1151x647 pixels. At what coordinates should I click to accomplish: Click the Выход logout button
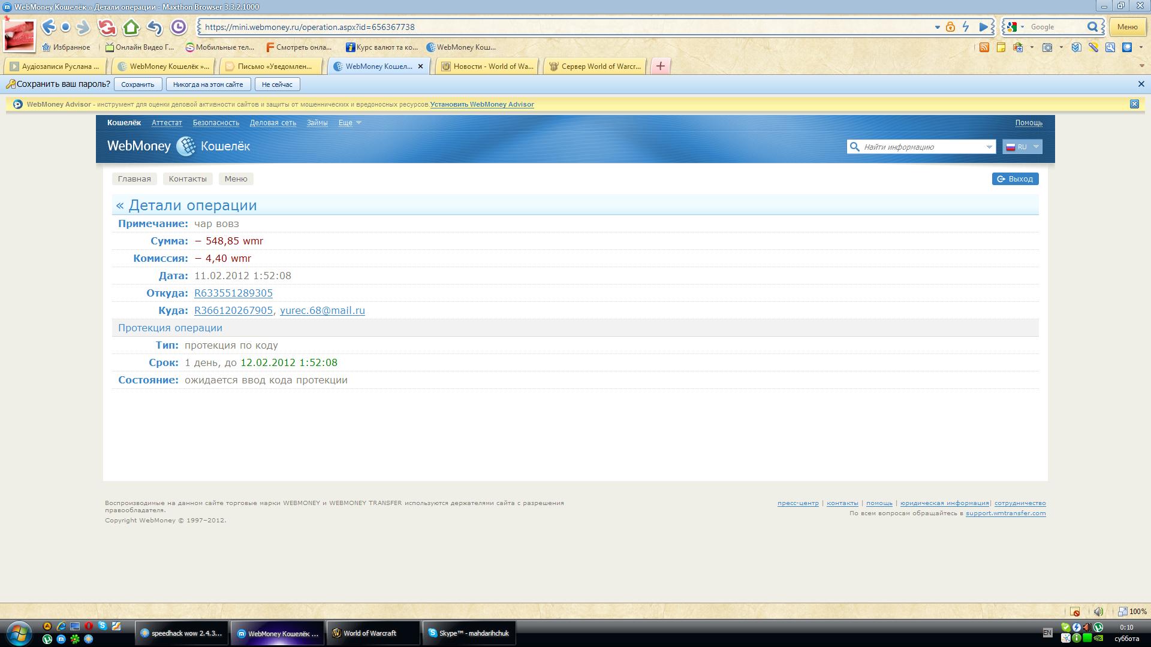[x=1015, y=179]
